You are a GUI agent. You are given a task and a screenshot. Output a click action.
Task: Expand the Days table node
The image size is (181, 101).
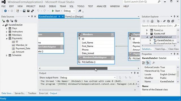(x=7, y=28)
